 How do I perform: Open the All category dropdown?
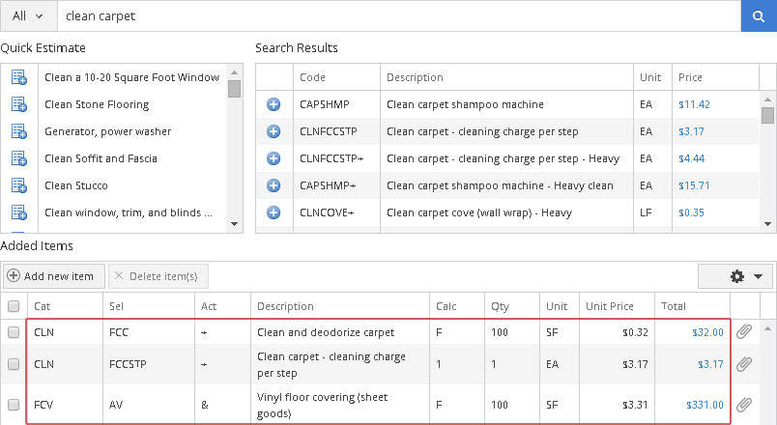coord(28,15)
